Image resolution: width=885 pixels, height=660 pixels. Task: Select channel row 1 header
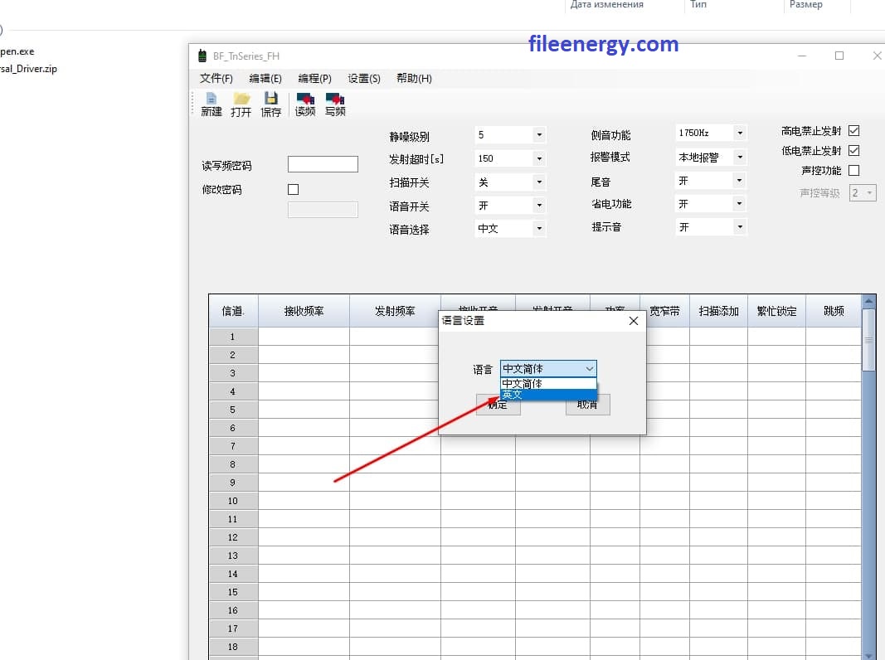233,337
